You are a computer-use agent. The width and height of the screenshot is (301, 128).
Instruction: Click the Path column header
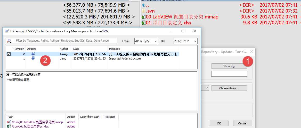coord(10,117)
